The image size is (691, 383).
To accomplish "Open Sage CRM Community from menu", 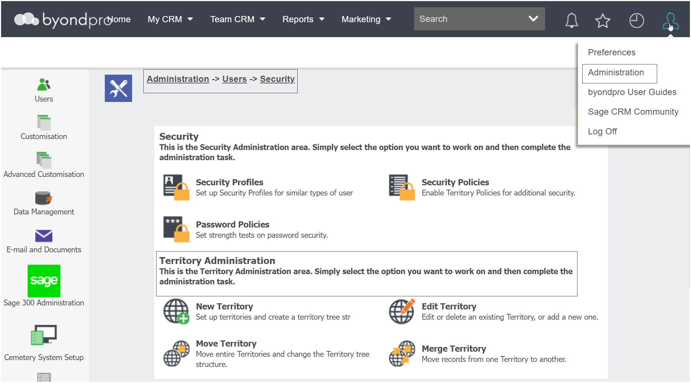I will point(633,112).
